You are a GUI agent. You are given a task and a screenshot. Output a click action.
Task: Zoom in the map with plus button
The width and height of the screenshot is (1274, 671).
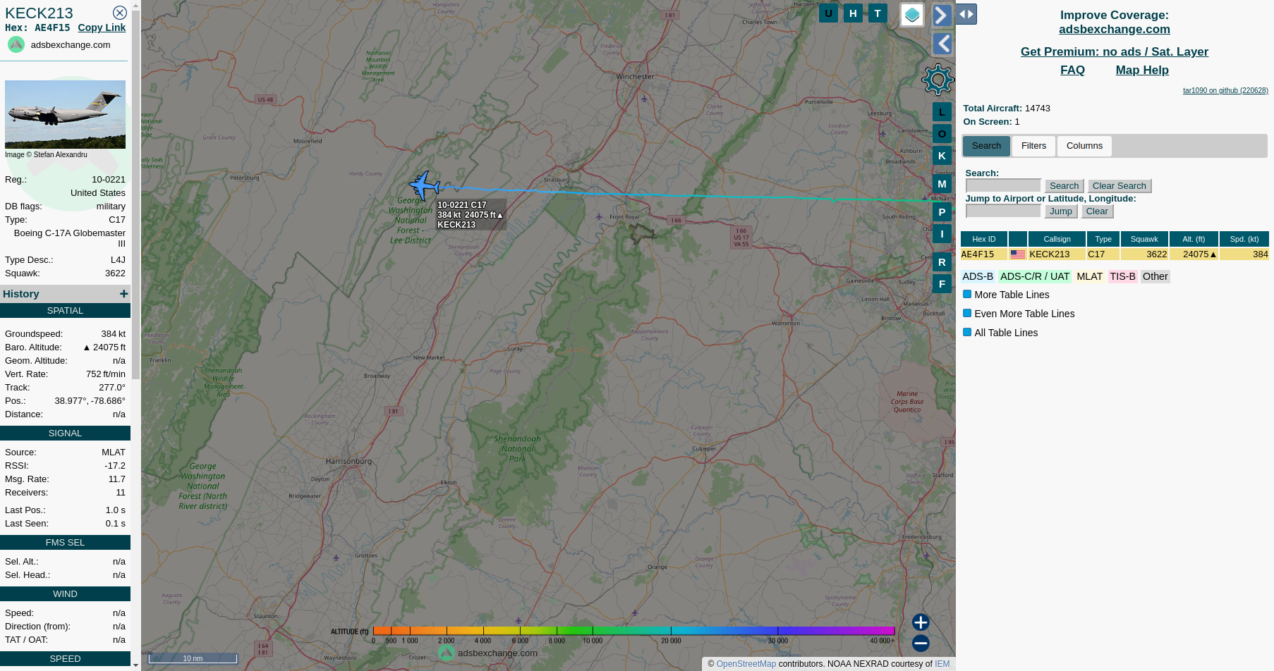coord(921,622)
